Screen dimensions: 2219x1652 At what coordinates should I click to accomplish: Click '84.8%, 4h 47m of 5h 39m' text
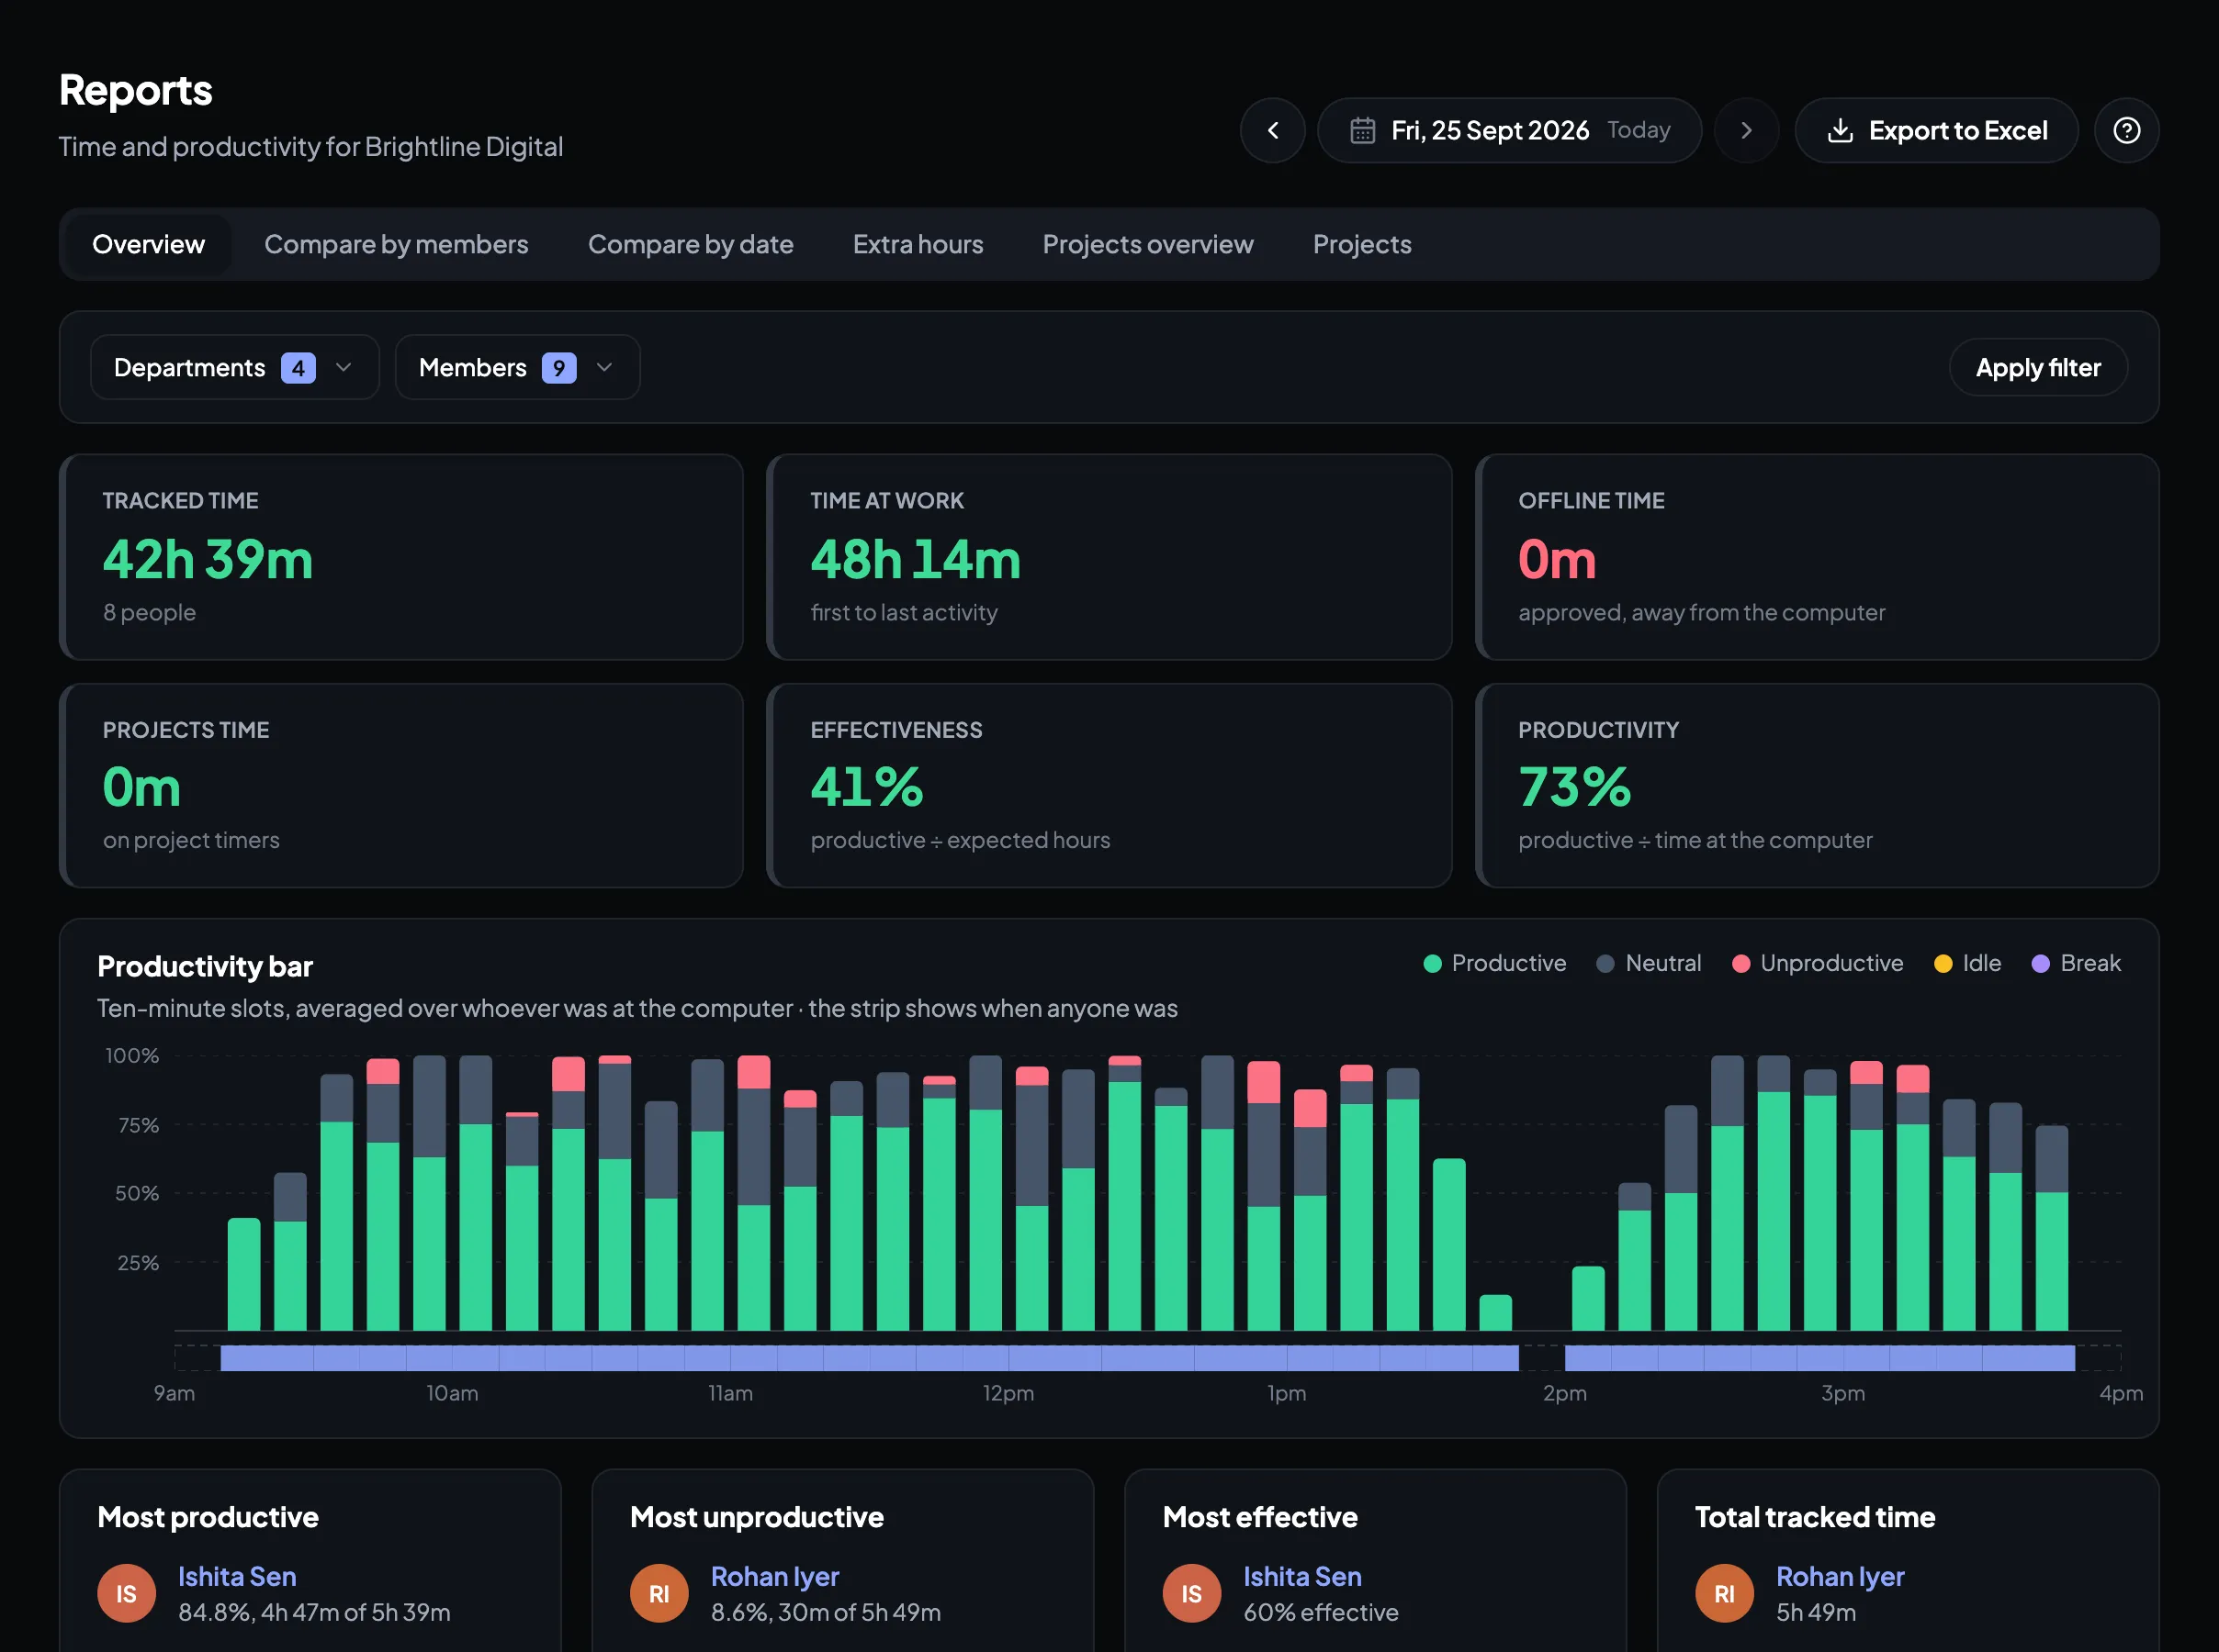point(314,1612)
